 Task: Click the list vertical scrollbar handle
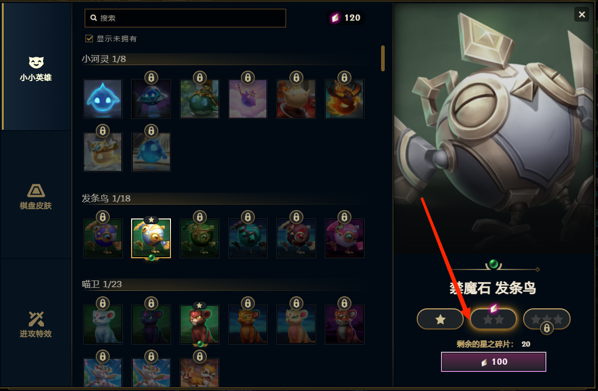[x=383, y=58]
